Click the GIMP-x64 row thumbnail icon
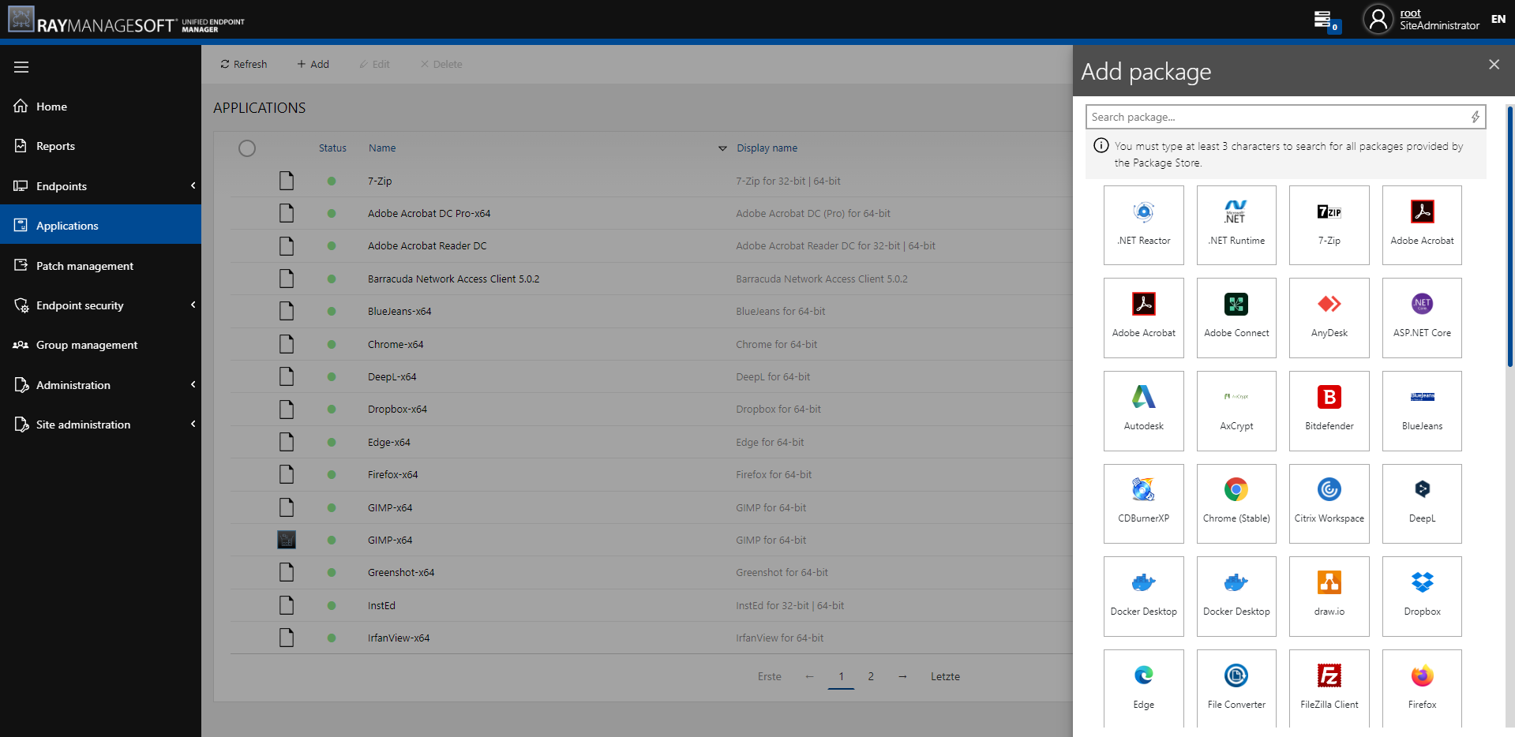The height and width of the screenshot is (737, 1515). [x=287, y=540]
